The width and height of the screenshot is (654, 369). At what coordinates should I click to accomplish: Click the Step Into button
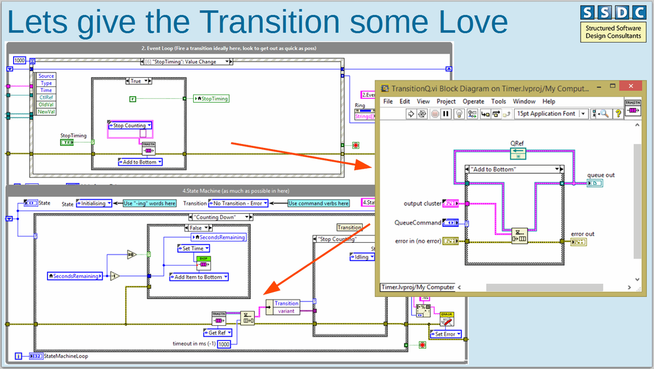point(485,114)
